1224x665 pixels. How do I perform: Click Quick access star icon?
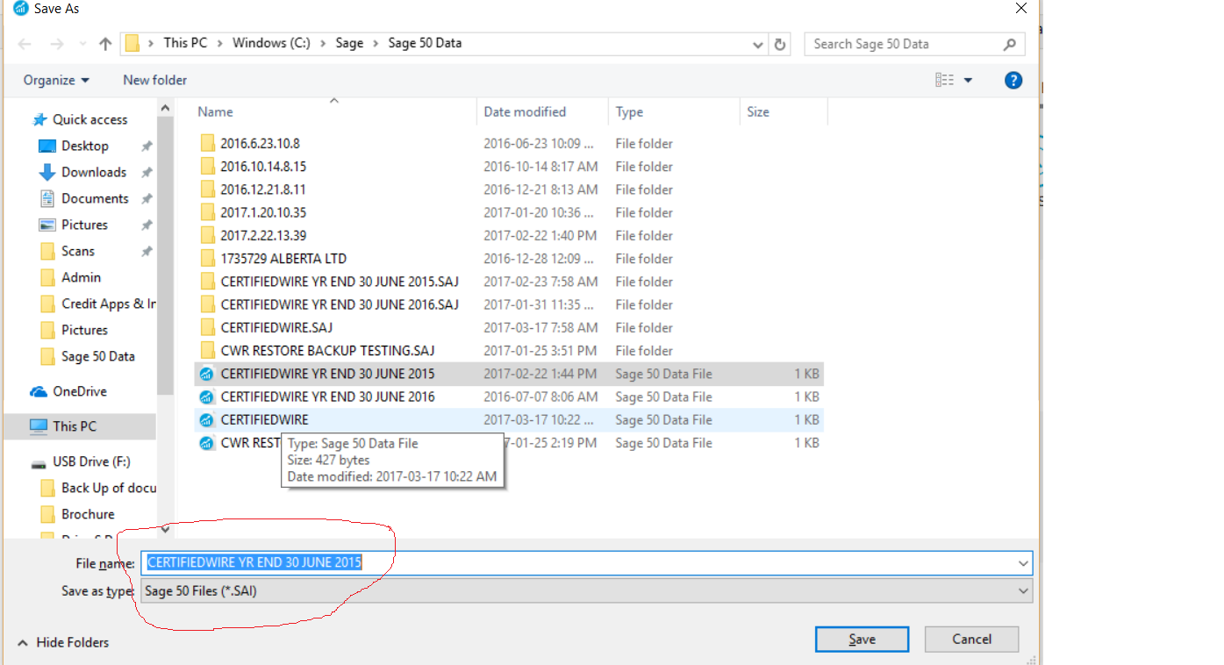point(39,119)
